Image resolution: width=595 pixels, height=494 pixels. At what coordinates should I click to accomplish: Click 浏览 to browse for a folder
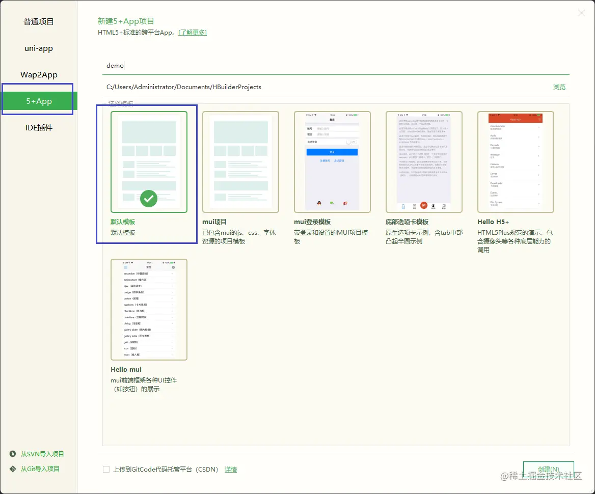point(559,87)
